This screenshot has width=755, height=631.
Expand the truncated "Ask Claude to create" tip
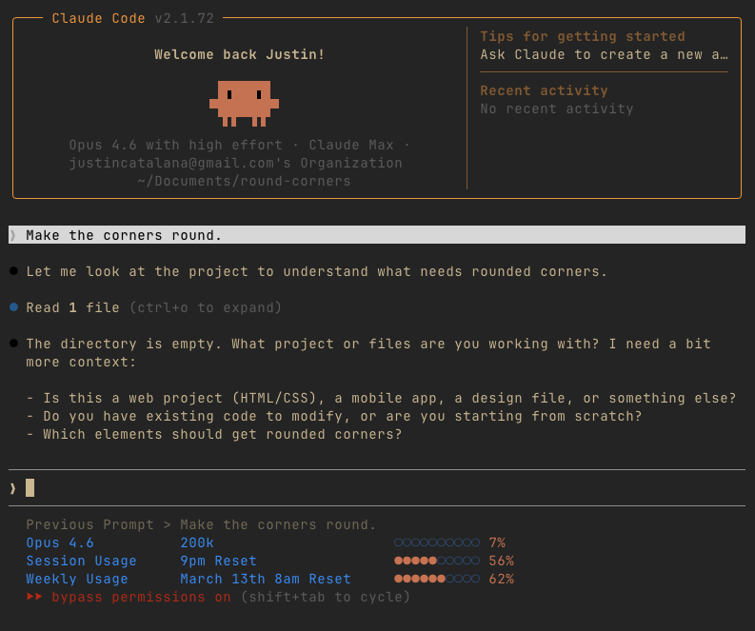click(604, 54)
